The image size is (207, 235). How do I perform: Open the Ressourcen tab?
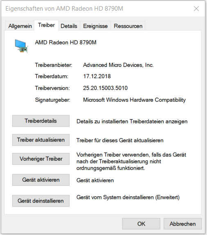point(128,26)
